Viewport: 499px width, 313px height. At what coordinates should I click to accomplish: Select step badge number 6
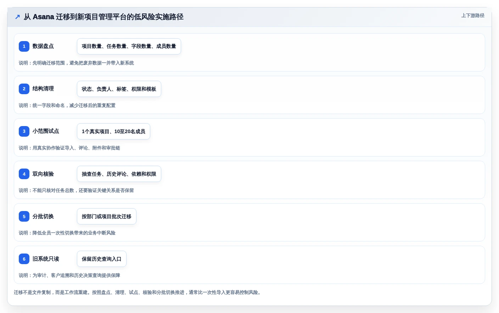tap(24, 259)
